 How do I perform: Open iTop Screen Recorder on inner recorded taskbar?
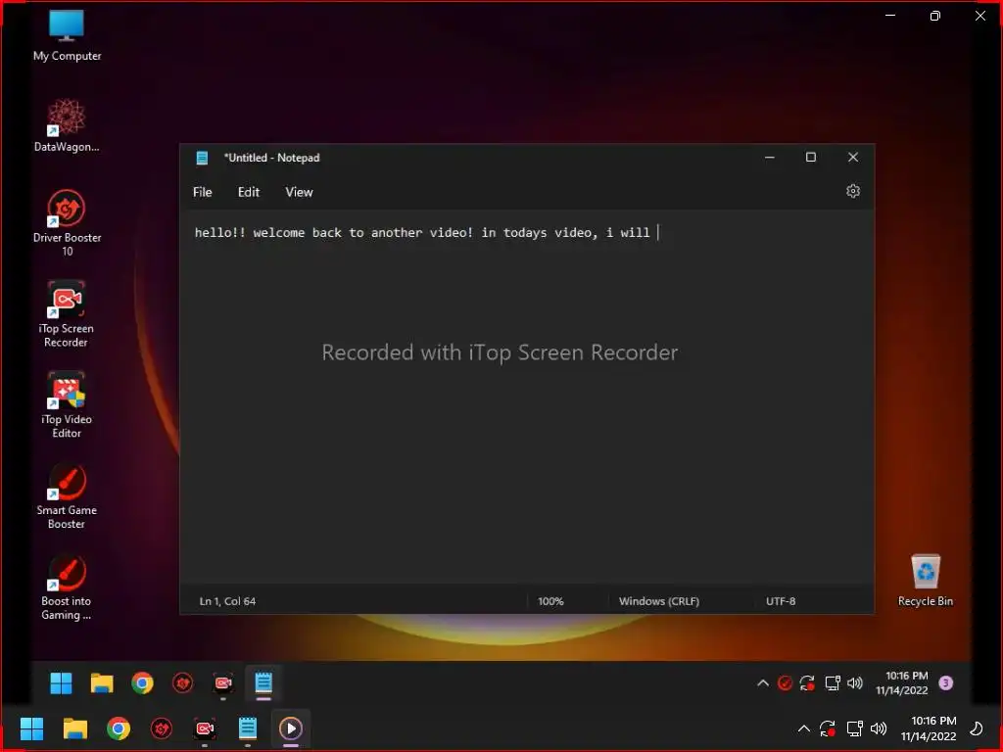(x=223, y=683)
